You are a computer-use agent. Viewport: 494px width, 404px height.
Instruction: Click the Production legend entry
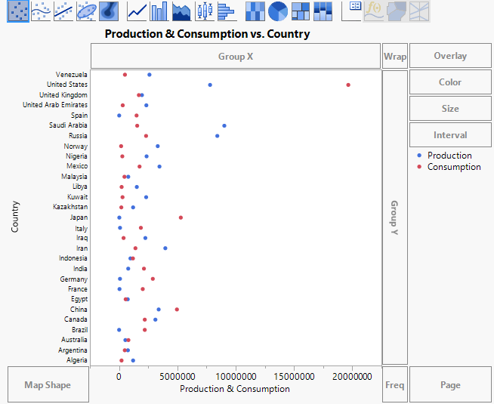coord(449,156)
